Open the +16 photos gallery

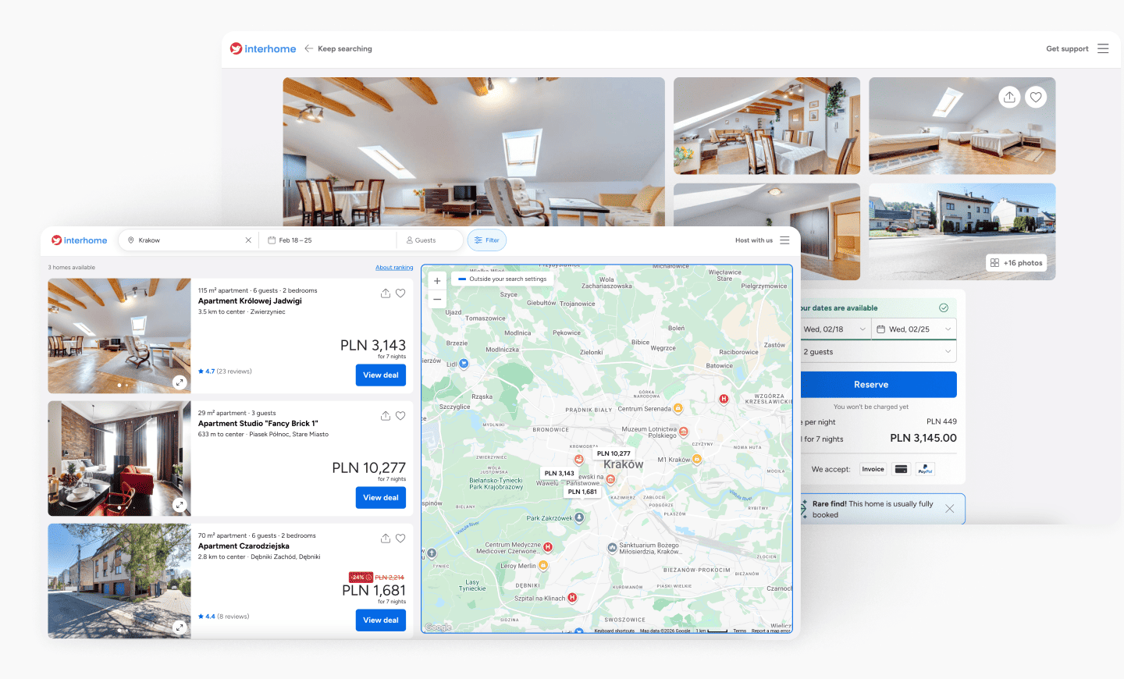pos(1016,262)
